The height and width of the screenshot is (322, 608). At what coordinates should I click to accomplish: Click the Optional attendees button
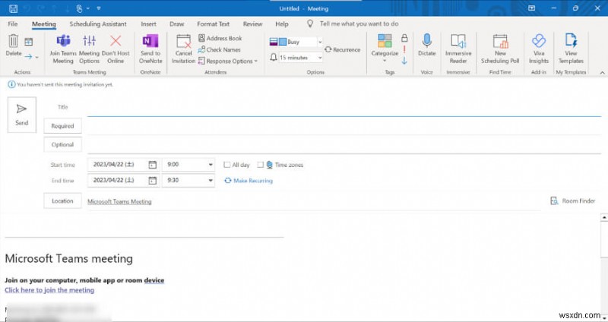[62, 144]
